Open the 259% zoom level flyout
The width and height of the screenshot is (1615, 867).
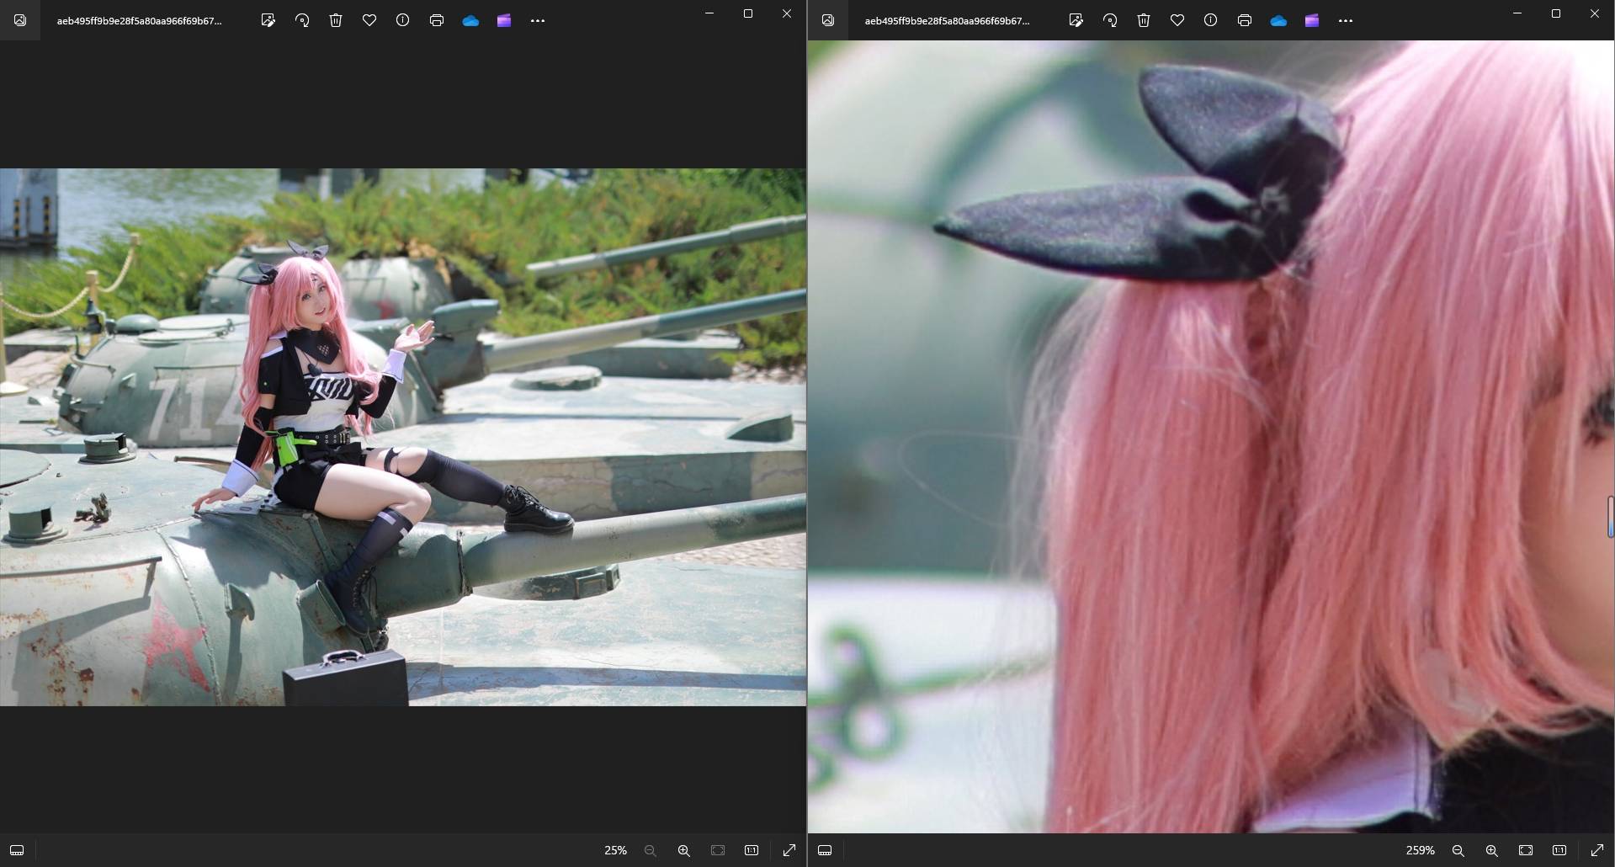click(1420, 850)
